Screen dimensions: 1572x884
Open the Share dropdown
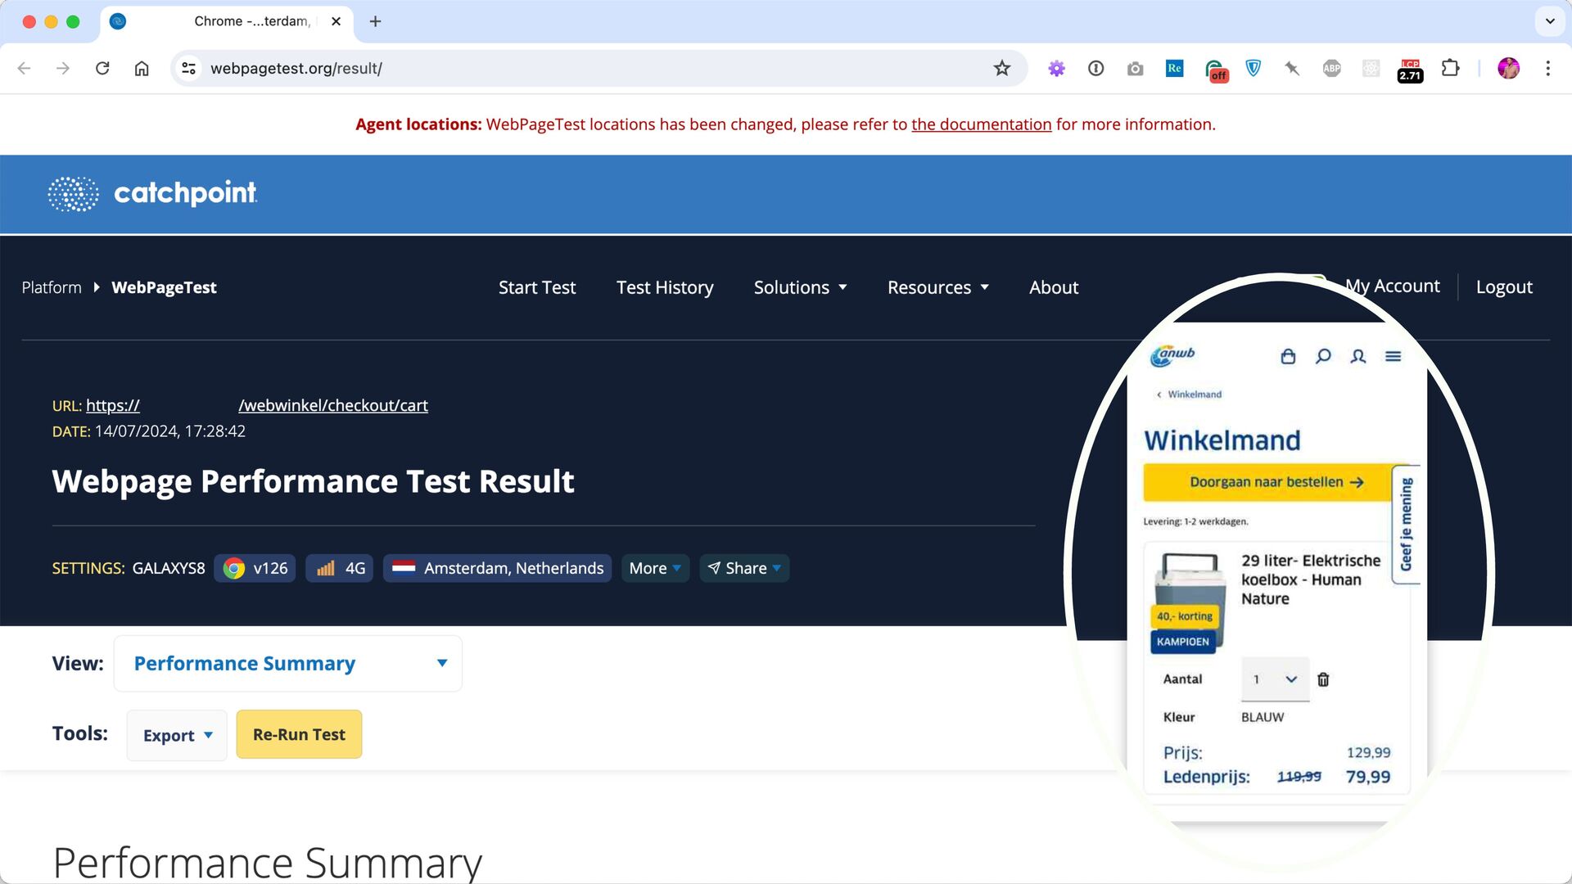[x=744, y=568]
